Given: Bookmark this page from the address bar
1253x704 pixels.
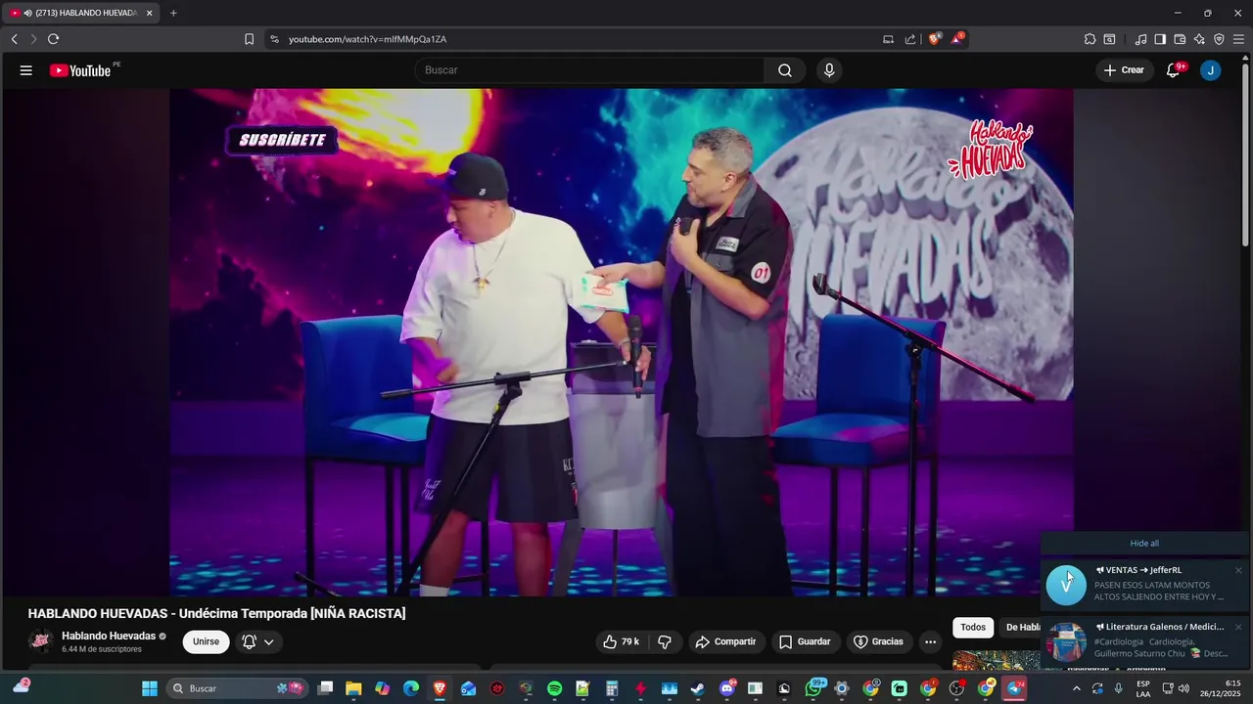Looking at the screenshot, I should pyautogui.click(x=249, y=39).
